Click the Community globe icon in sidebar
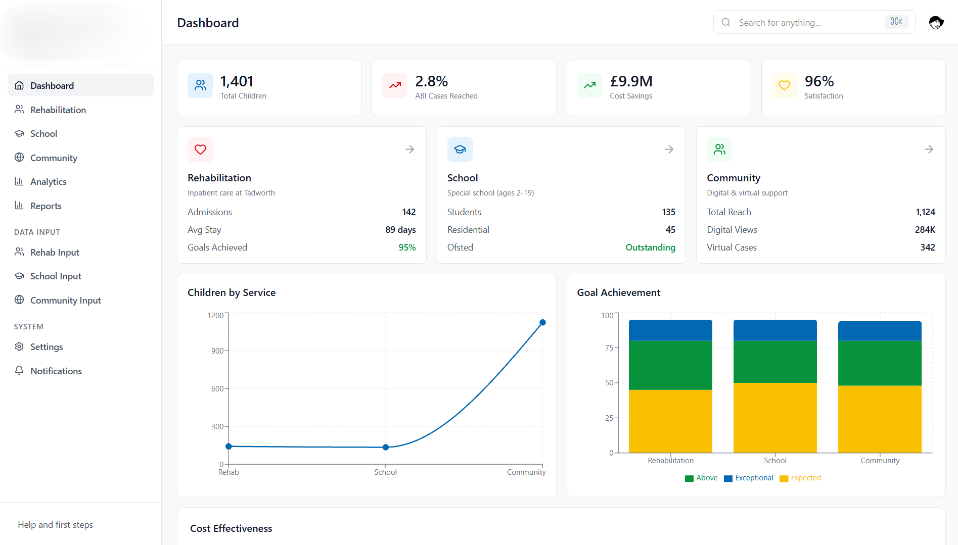 (19, 158)
